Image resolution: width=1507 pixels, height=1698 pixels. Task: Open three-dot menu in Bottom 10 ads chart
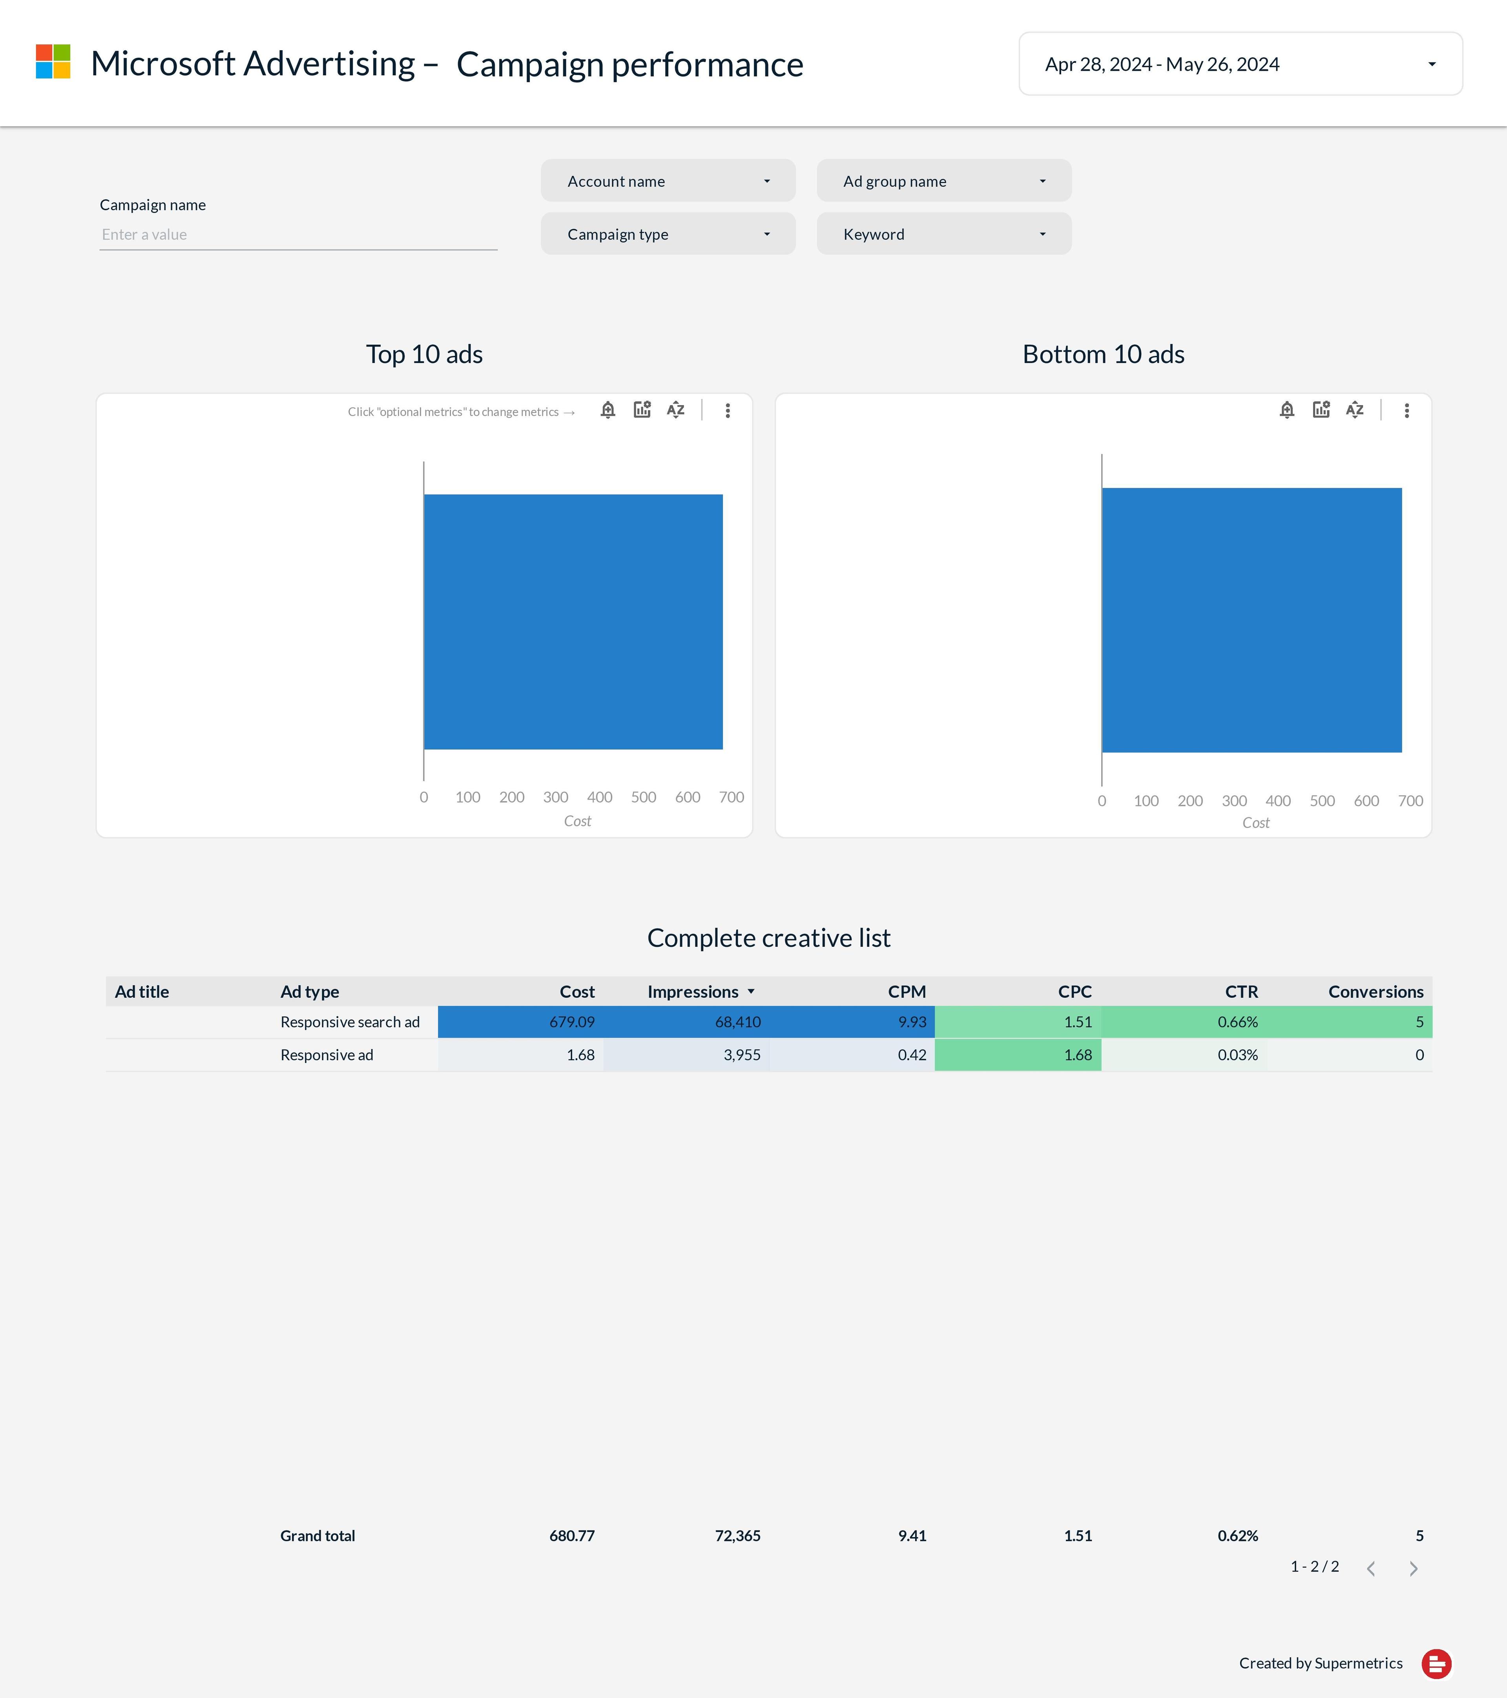pos(1407,411)
